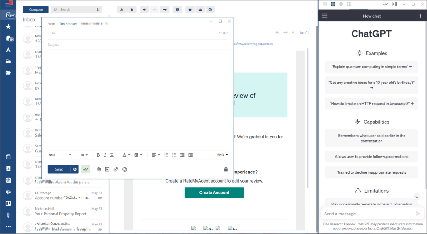The width and height of the screenshot is (427, 234).
Task: Open Slack app from the left sidebar
Action: click(8, 192)
